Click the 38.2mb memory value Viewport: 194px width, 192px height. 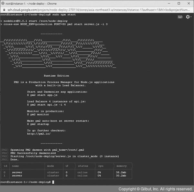tap(121, 172)
